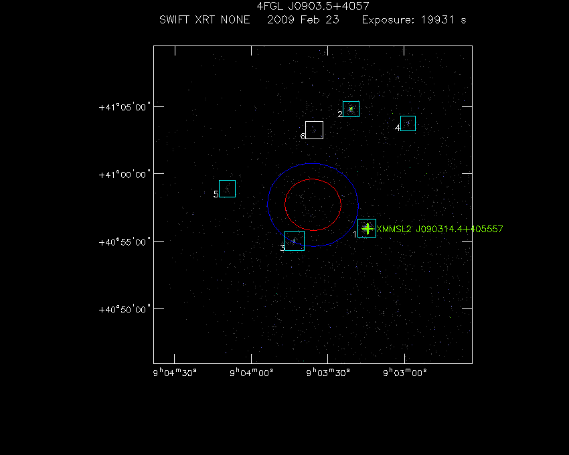Click right ascension label 9h03m30s
The width and height of the screenshot is (569, 455).
click(328, 373)
